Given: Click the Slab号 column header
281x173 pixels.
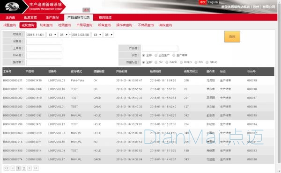Looking at the screenshot, I should pos(251,72).
